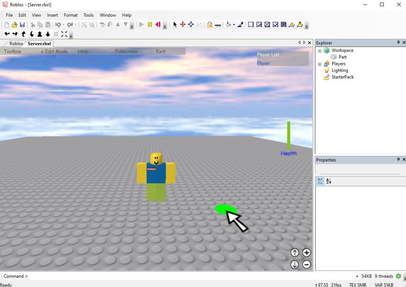Open the Redo history dropdown arrow
Image resolution: width=406 pixels, height=287 pixels.
coord(75,25)
